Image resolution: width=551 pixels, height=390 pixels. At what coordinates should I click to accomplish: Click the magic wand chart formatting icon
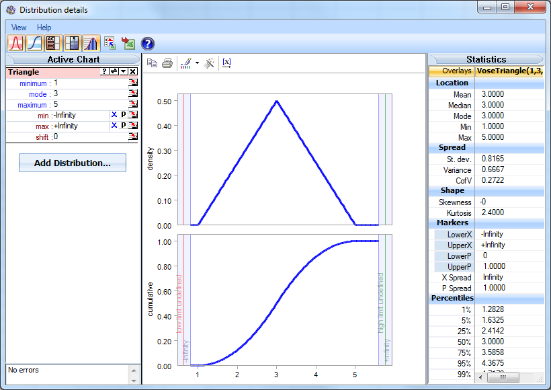tap(209, 62)
